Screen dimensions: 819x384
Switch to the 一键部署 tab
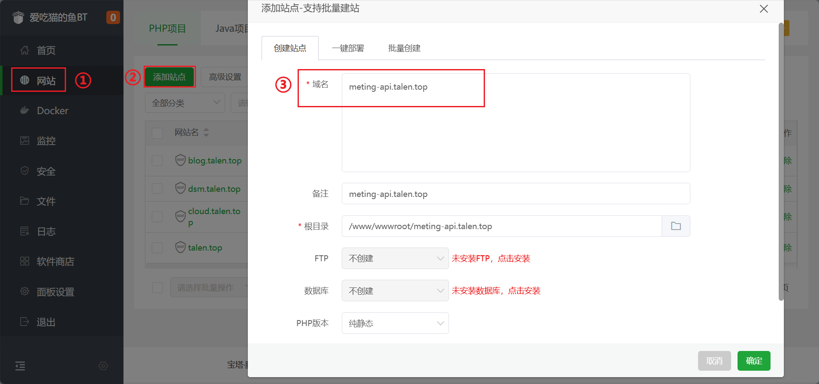coord(348,48)
